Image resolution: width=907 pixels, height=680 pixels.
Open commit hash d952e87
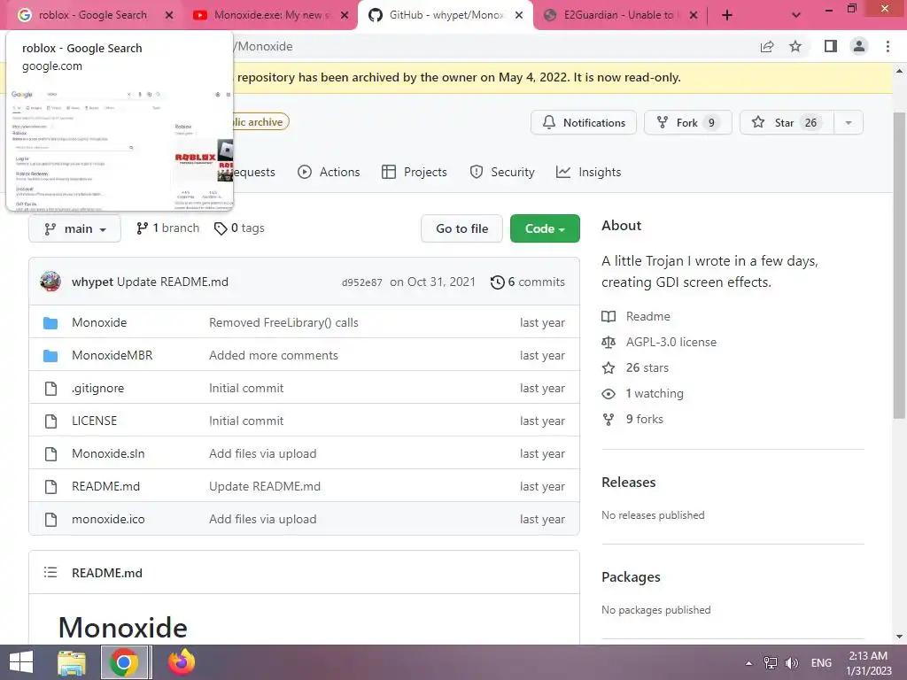(362, 282)
